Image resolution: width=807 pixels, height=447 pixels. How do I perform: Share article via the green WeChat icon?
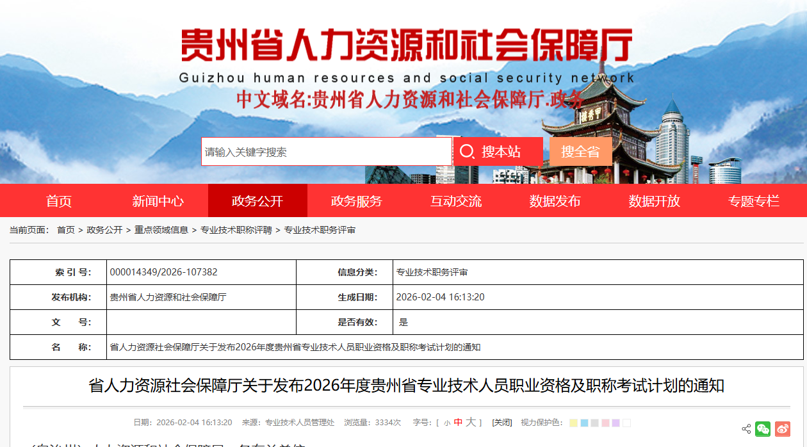(763, 429)
